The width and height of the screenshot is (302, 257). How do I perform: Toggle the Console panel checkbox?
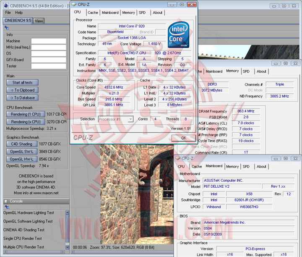tap(6, 201)
